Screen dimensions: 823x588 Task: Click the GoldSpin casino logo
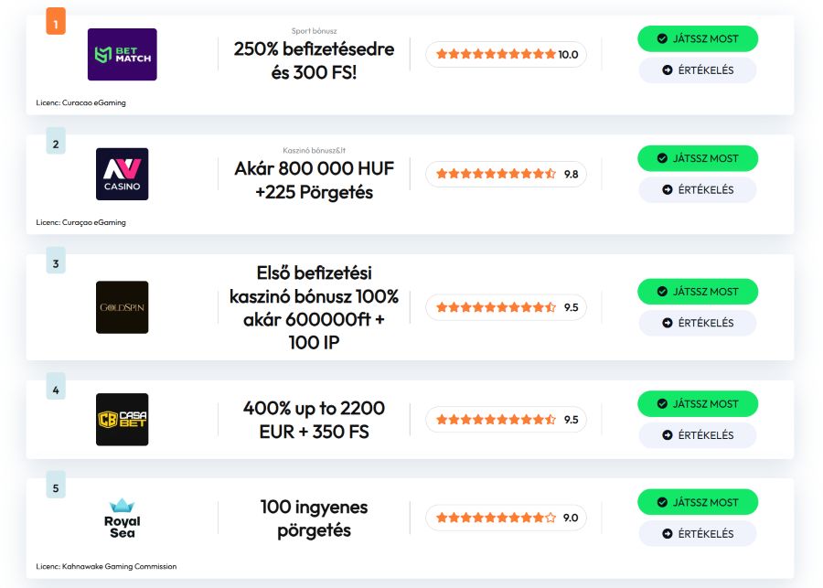122,307
